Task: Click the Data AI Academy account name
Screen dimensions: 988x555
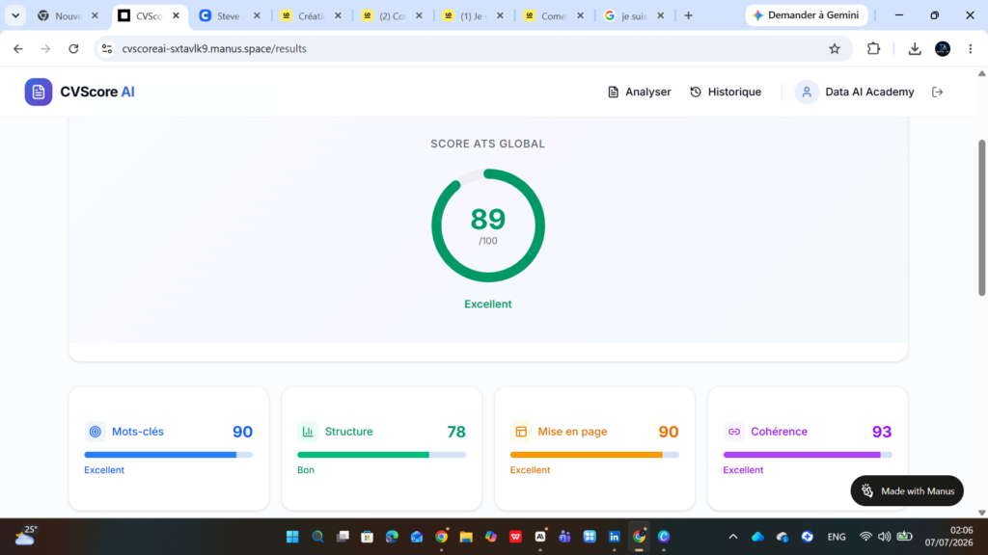Action: [869, 92]
